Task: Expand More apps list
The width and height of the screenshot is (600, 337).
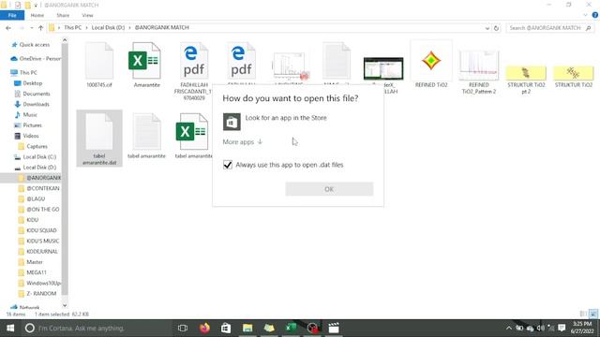Action: point(243,141)
